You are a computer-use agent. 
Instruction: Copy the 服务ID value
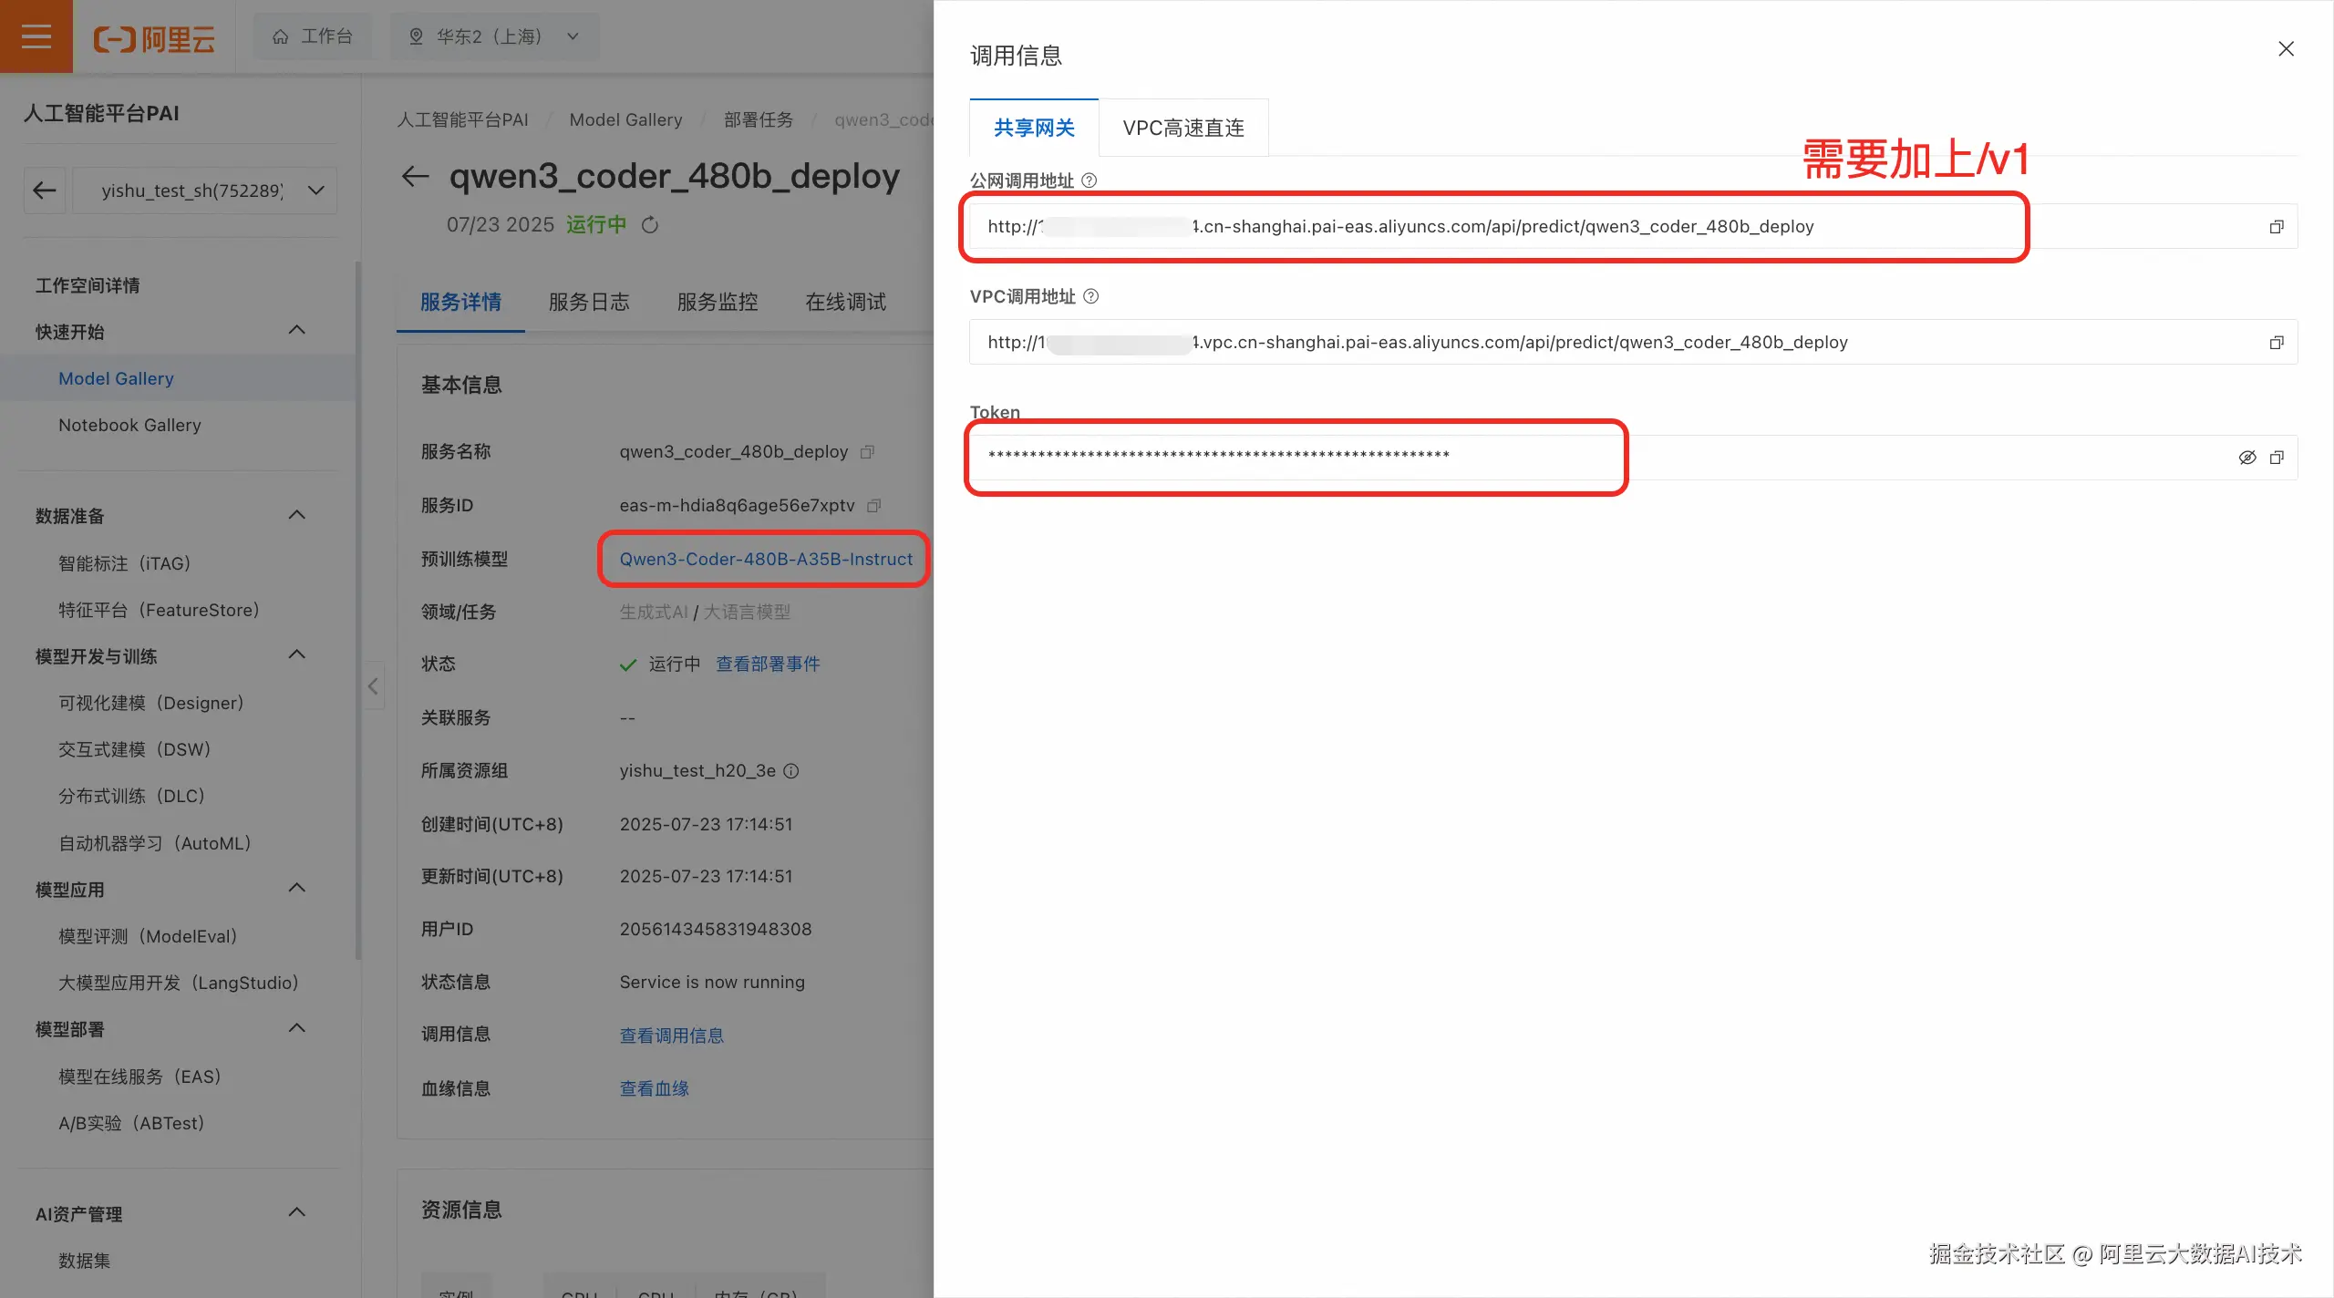point(873,506)
